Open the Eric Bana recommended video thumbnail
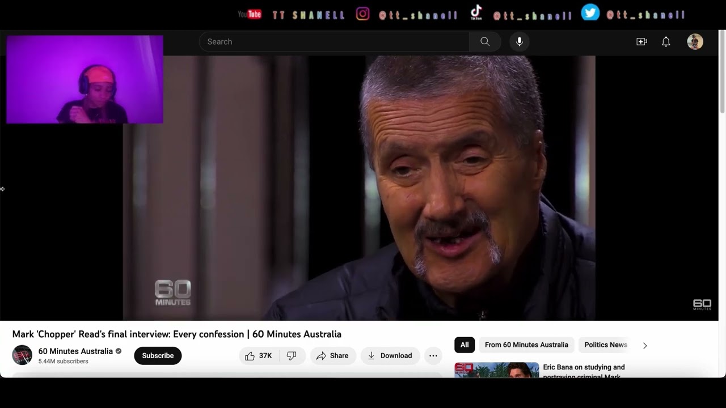 pos(497,369)
